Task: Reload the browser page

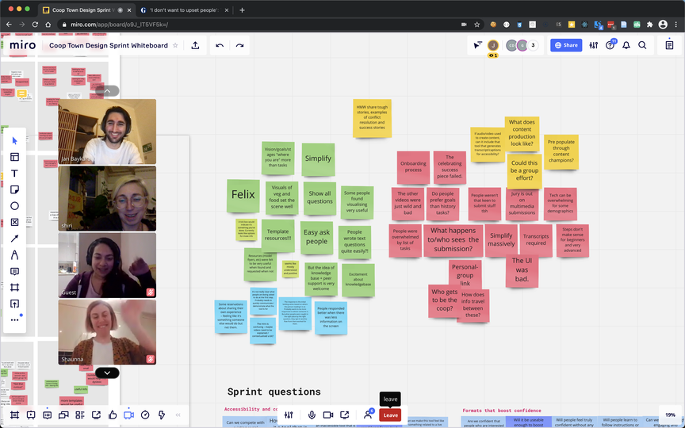Action: click(35, 25)
